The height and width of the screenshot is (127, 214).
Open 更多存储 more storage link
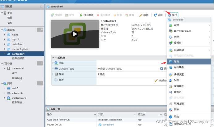pyautogui.click(x=18, y=78)
